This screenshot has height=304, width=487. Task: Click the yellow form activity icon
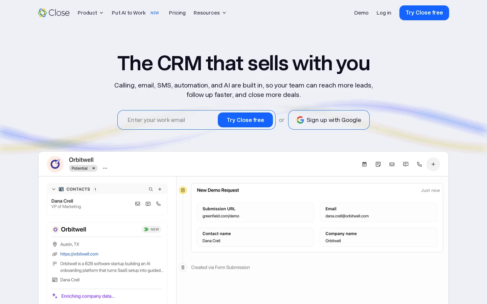(183, 190)
